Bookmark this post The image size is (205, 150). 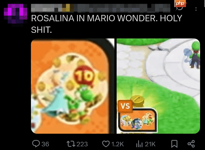click(x=174, y=144)
